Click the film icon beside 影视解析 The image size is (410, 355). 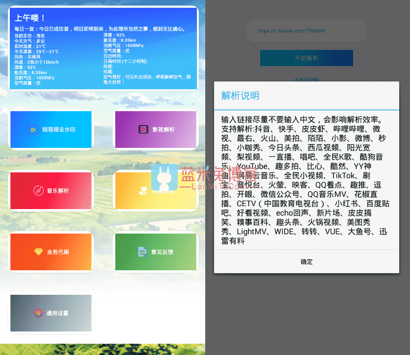coord(144,129)
